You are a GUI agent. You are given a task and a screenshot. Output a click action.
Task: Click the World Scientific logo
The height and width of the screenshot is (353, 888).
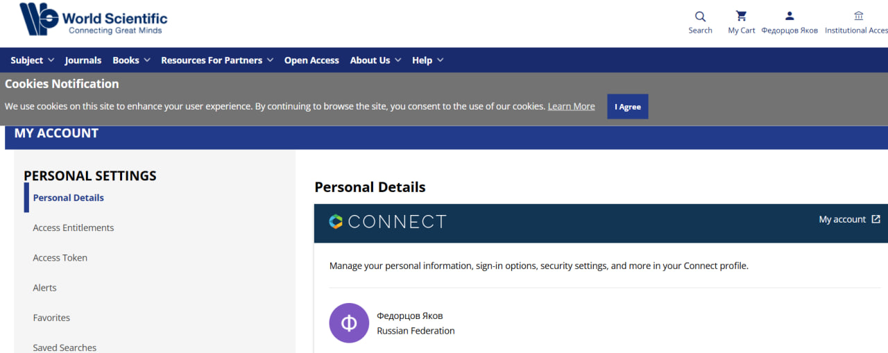tap(93, 19)
